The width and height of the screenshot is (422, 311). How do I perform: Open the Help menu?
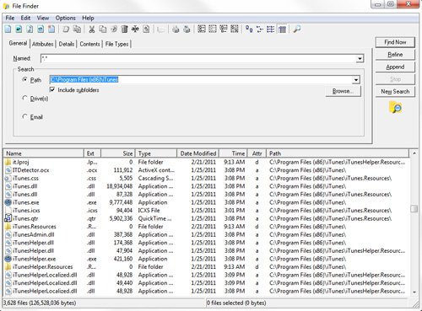click(88, 18)
